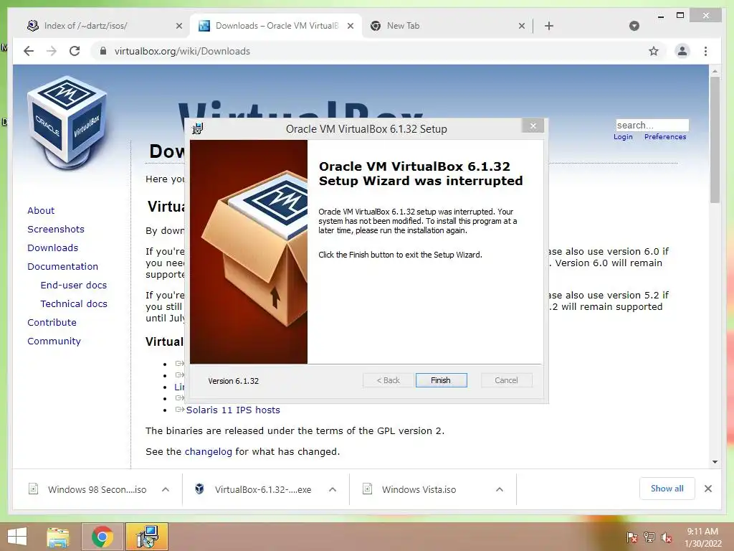Click the VirtualBox-6.1.32 exe download item

tap(262, 489)
